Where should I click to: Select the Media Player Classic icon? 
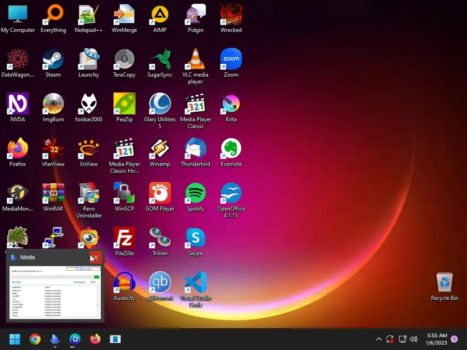(x=195, y=111)
